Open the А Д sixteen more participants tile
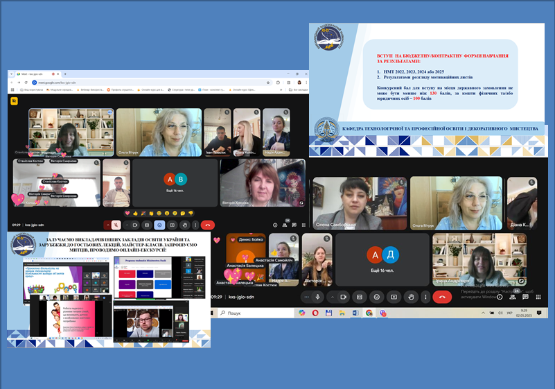Viewport: 555px width, 389px height. [382, 259]
